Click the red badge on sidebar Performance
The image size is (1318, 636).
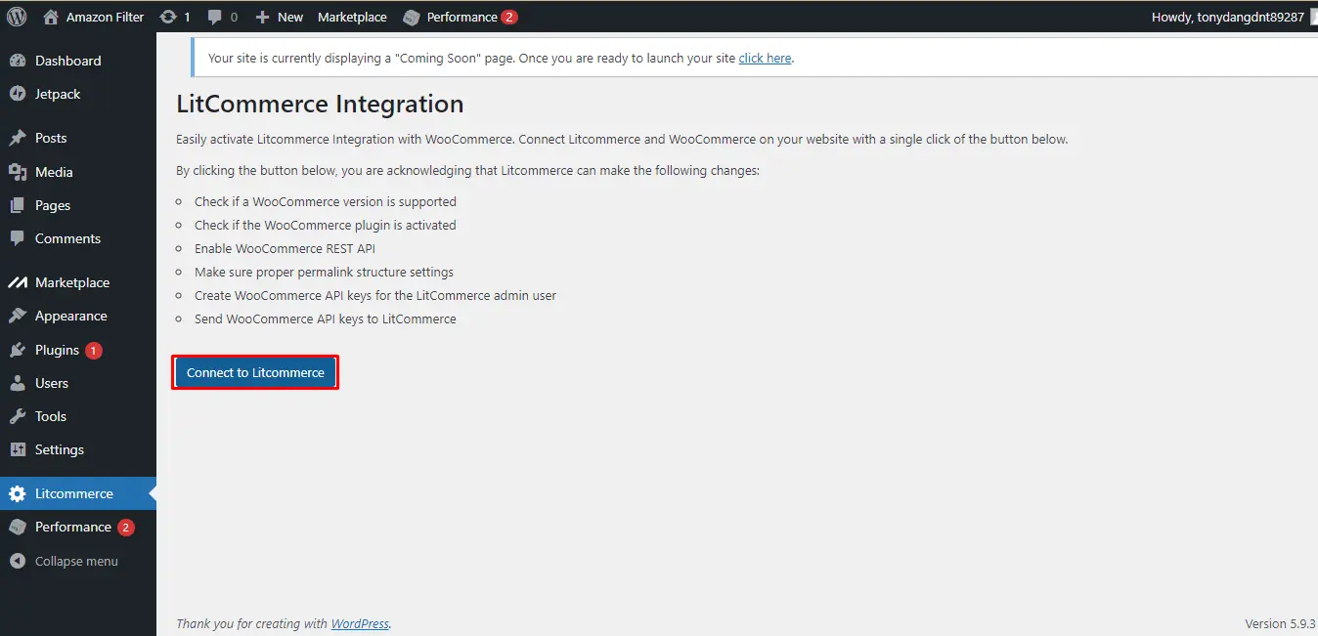click(x=126, y=528)
